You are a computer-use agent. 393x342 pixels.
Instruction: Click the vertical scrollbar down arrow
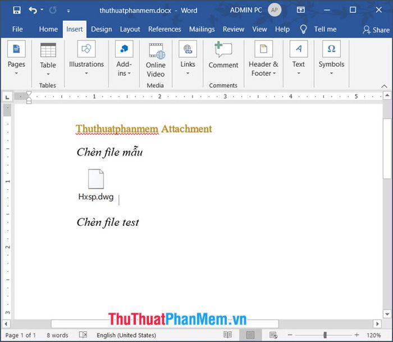click(387, 314)
